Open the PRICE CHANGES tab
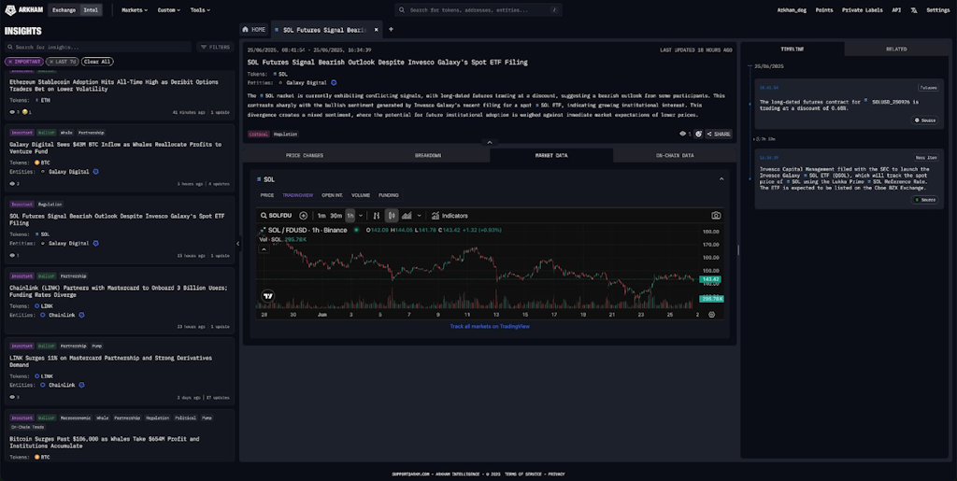 (304, 155)
